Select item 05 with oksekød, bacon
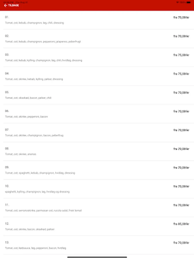194x259 pixels. [x=97, y=95]
